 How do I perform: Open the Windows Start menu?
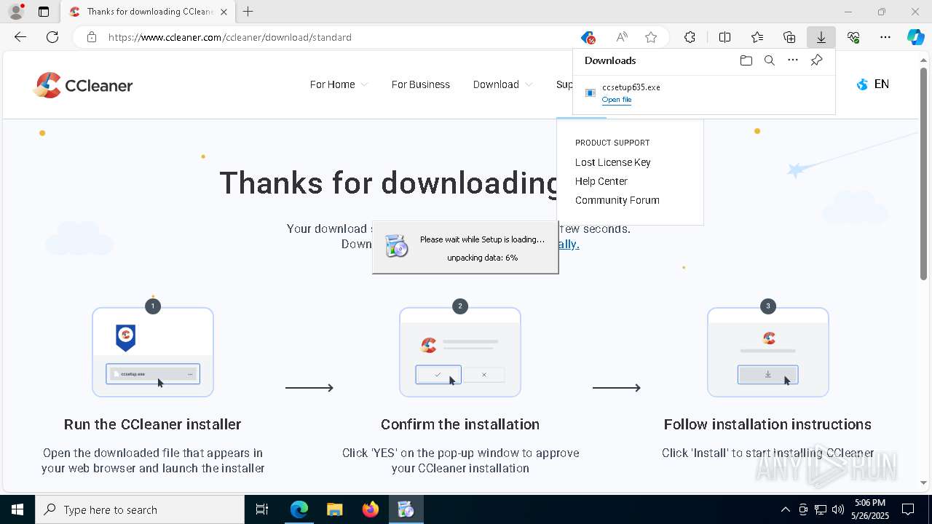(x=17, y=509)
